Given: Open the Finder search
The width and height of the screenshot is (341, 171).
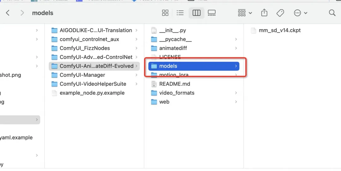Looking at the screenshot, I should (332, 13).
